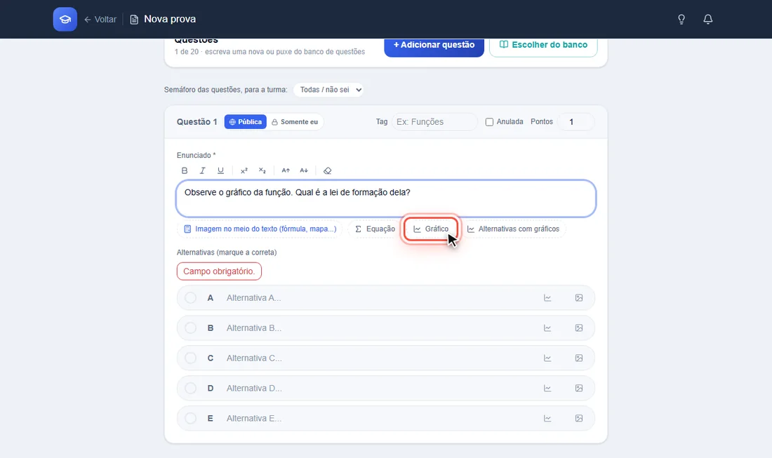The image size is (772, 458).
Task: Click the graduation cap app logo
Action: pyautogui.click(x=65, y=19)
